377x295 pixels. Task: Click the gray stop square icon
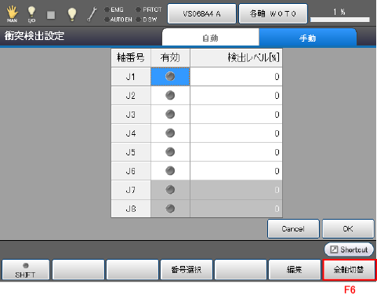[x=51, y=15]
